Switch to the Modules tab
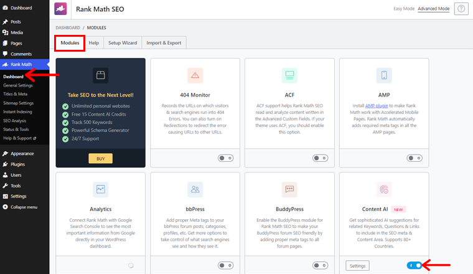Image resolution: width=473 pixels, height=274 pixels. point(70,43)
